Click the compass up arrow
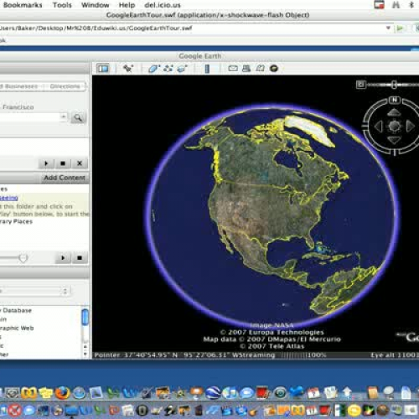Screen dimensions: 419x419 pyautogui.click(x=394, y=112)
